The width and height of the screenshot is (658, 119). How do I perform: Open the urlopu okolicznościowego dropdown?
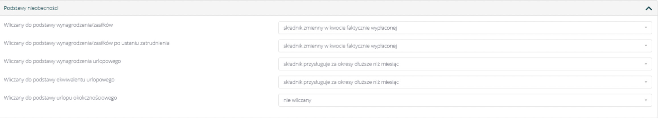pos(464,100)
